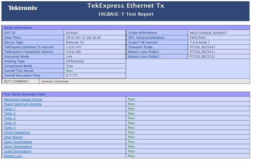Click the TekExpress Framework Version label

coord(29,52)
